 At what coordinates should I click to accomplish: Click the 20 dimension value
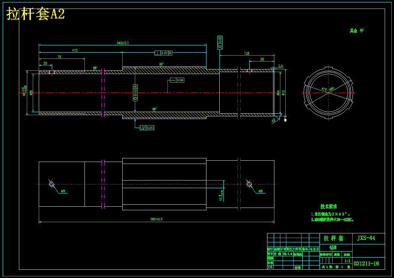point(45,63)
